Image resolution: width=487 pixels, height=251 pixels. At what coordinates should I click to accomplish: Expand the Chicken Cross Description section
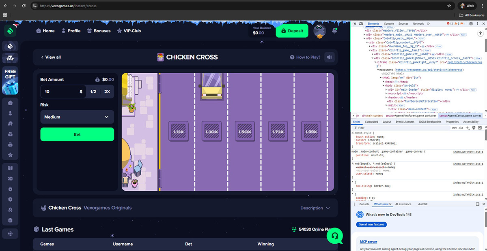315,208
